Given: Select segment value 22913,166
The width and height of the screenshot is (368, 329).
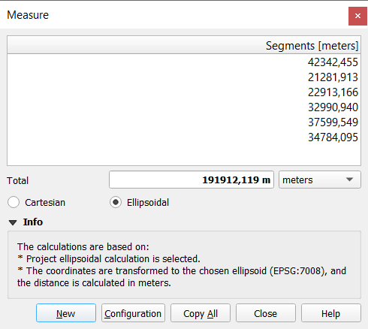Looking at the screenshot, I should [333, 92].
